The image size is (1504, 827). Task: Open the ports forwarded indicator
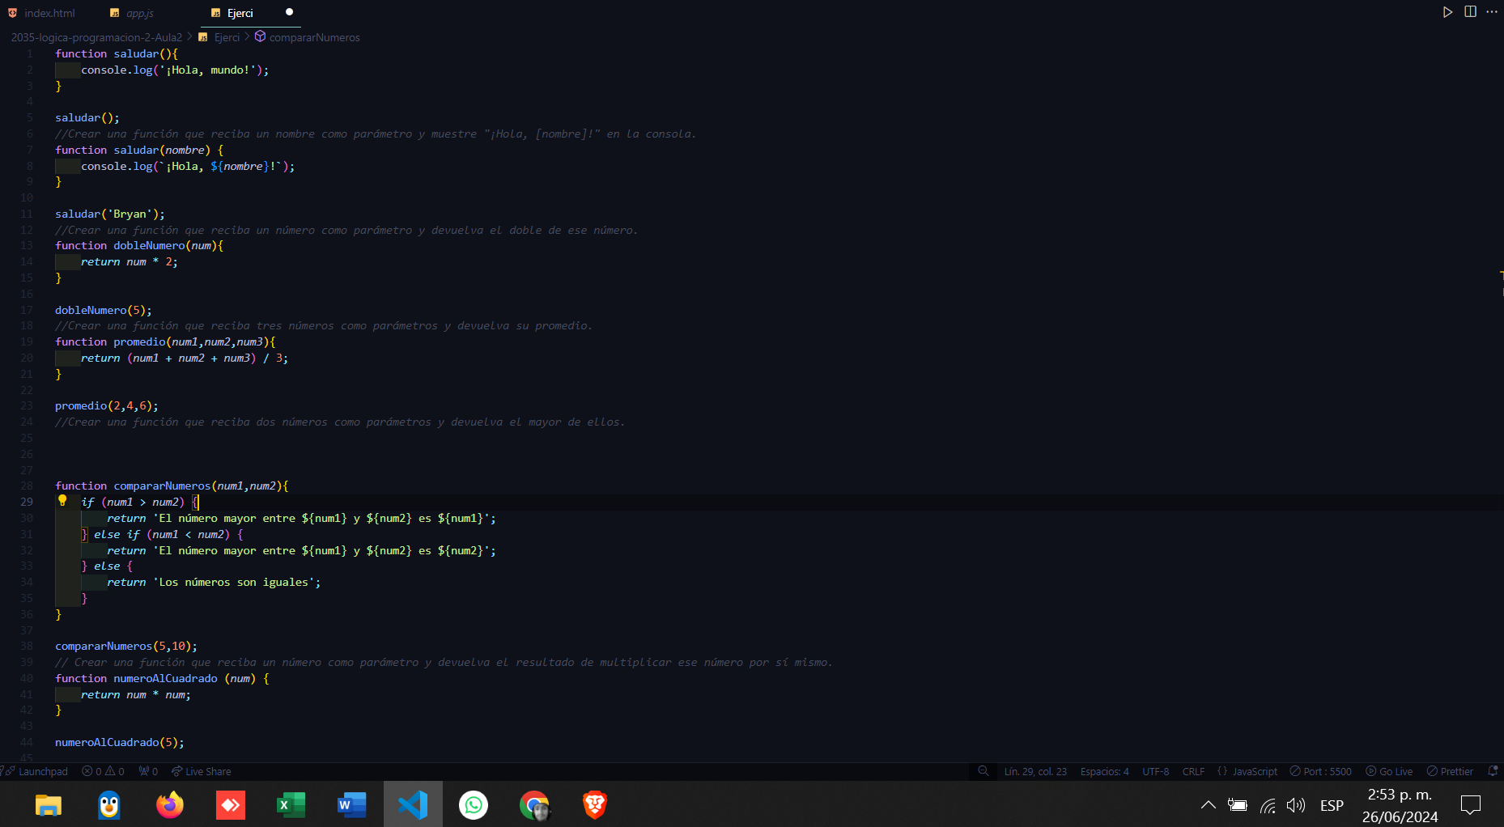tap(148, 771)
